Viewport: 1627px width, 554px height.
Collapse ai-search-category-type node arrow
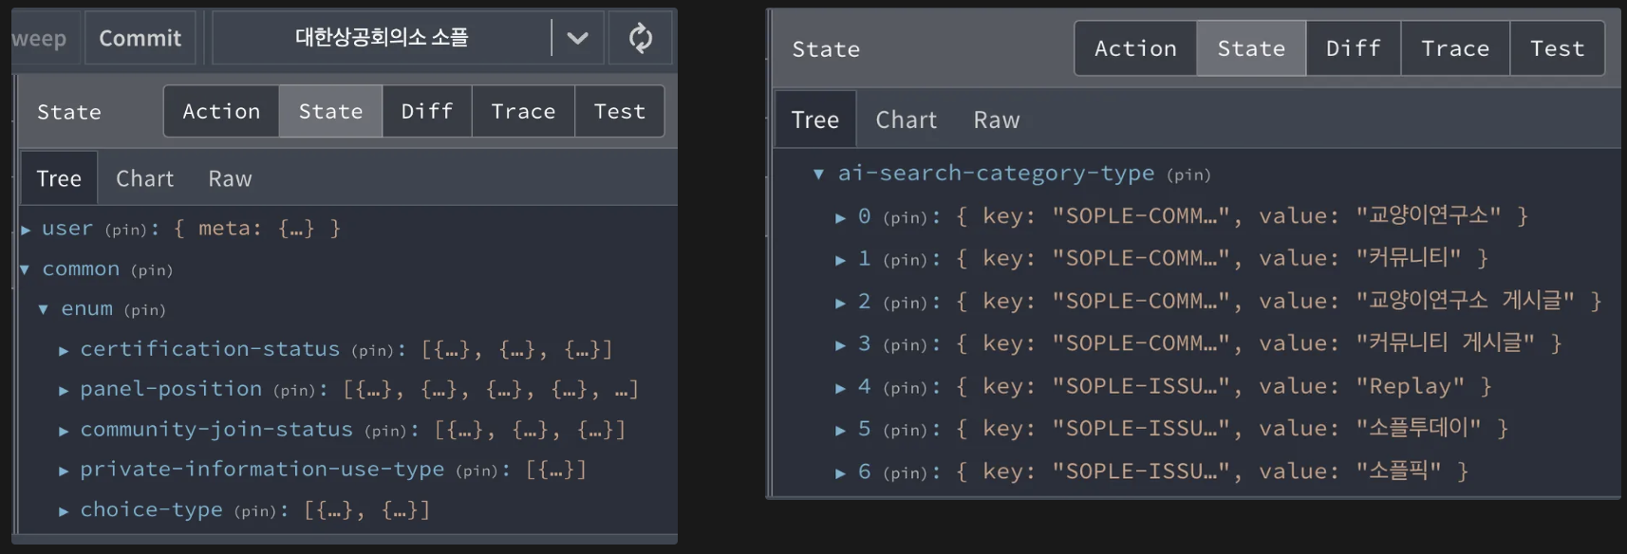coord(818,174)
